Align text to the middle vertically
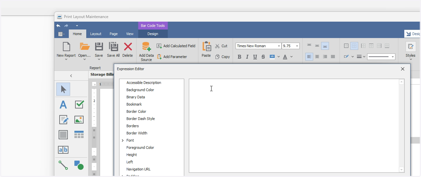Viewport: 421px width, 177px height. click(317, 46)
